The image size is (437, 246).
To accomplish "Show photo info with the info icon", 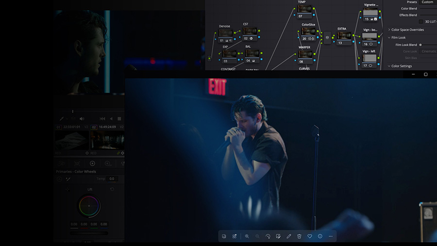I will click(x=320, y=236).
